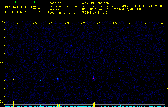Viewport: 168px width, 107px height.
Task: Click the 1.1 frequency axis label
Action: (x=2, y=35)
